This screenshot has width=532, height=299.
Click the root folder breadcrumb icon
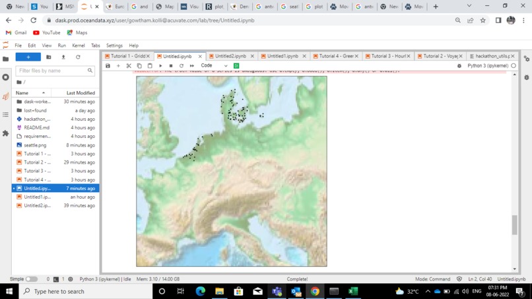point(19,82)
